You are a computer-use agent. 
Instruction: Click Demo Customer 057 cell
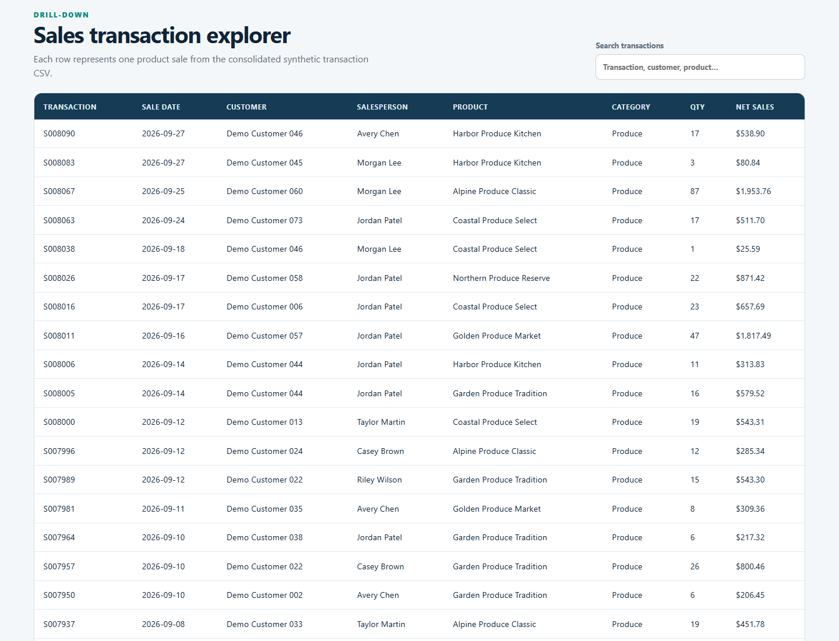pyautogui.click(x=265, y=336)
